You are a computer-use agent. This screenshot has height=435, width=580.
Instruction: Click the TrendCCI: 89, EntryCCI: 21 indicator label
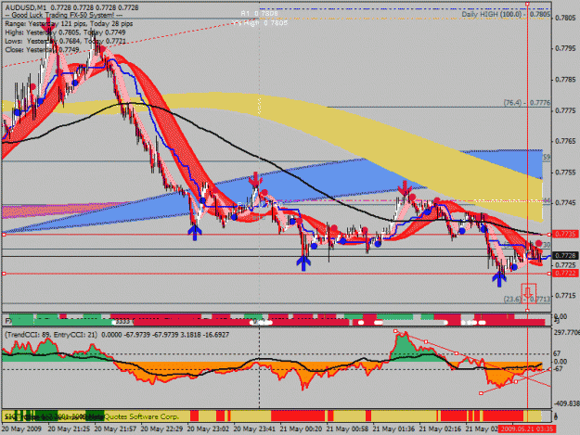coord(51,335)
